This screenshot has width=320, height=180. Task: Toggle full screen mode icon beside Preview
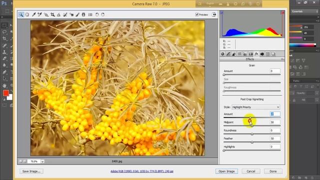click(213, 14)
